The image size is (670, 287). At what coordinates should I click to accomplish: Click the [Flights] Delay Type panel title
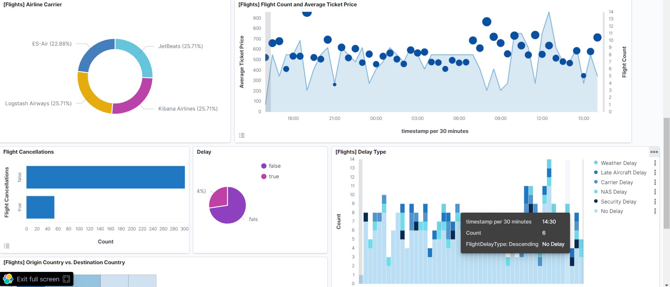pos(361,152)
